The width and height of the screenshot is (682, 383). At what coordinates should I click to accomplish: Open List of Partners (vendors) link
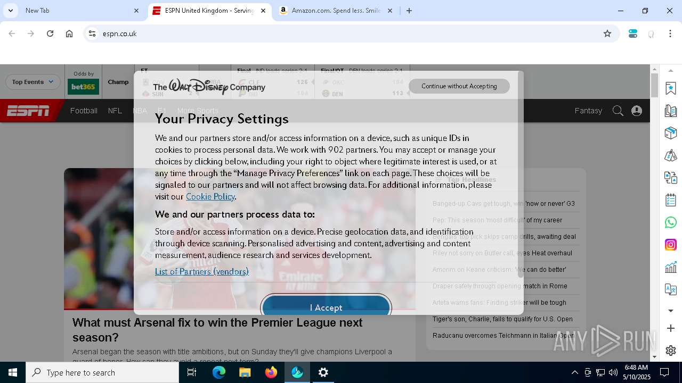(x=202, y=271)
